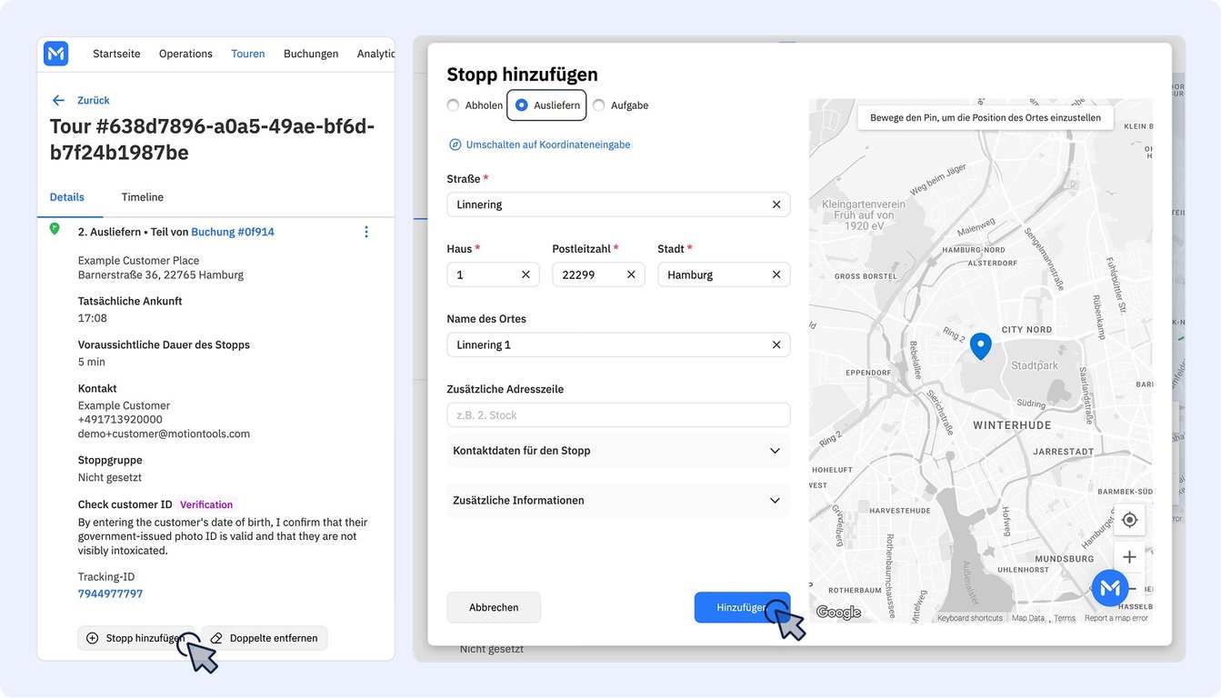Click the my-location target icon on the map
This screenshot has width=1221, height=698.
coord(1129,520)
